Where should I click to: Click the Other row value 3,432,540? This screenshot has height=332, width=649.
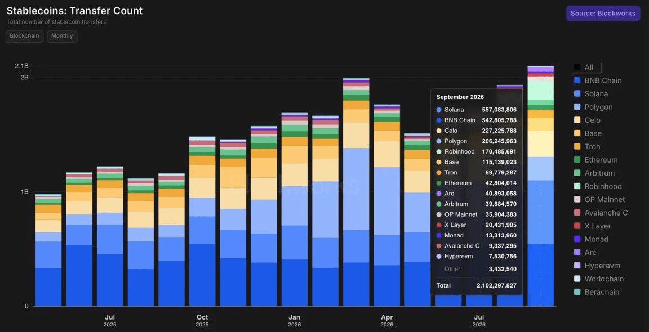point(503,269)
